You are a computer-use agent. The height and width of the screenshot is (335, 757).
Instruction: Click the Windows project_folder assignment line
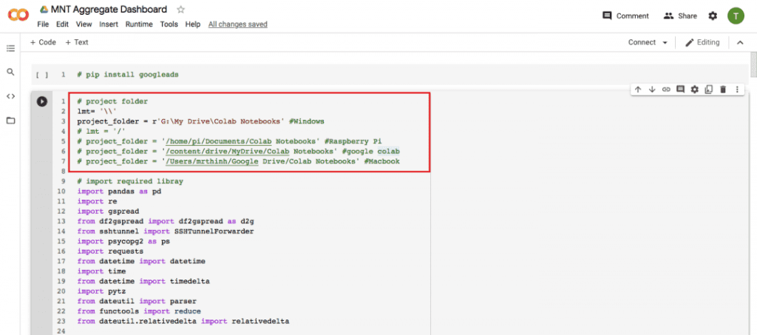pos(201,121)
